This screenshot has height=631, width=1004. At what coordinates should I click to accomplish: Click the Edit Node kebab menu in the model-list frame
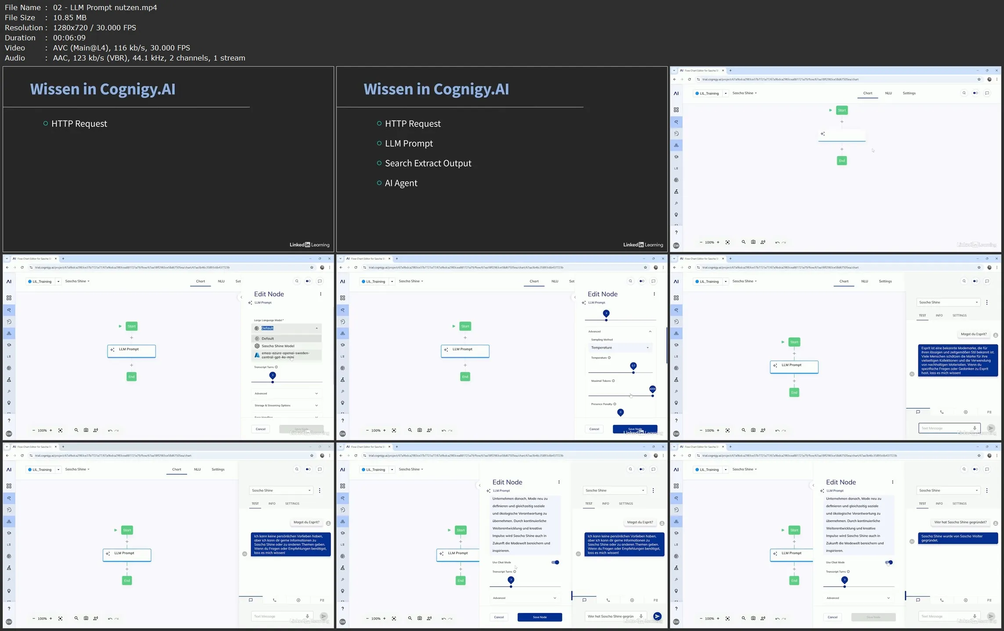click(320, 294)
